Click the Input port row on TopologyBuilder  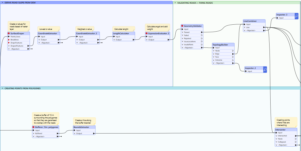[223, 48]
